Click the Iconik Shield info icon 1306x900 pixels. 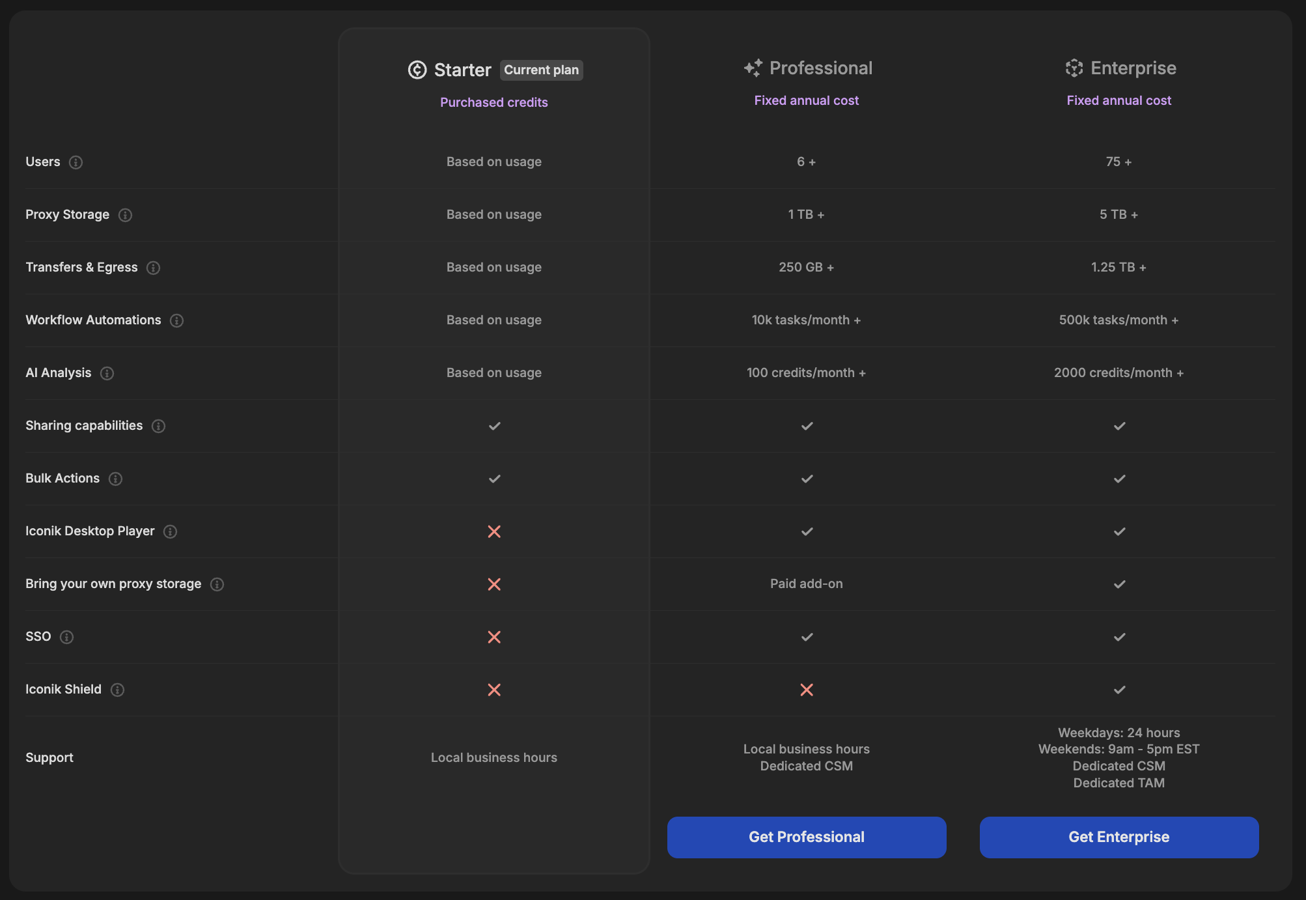(117, 690)
